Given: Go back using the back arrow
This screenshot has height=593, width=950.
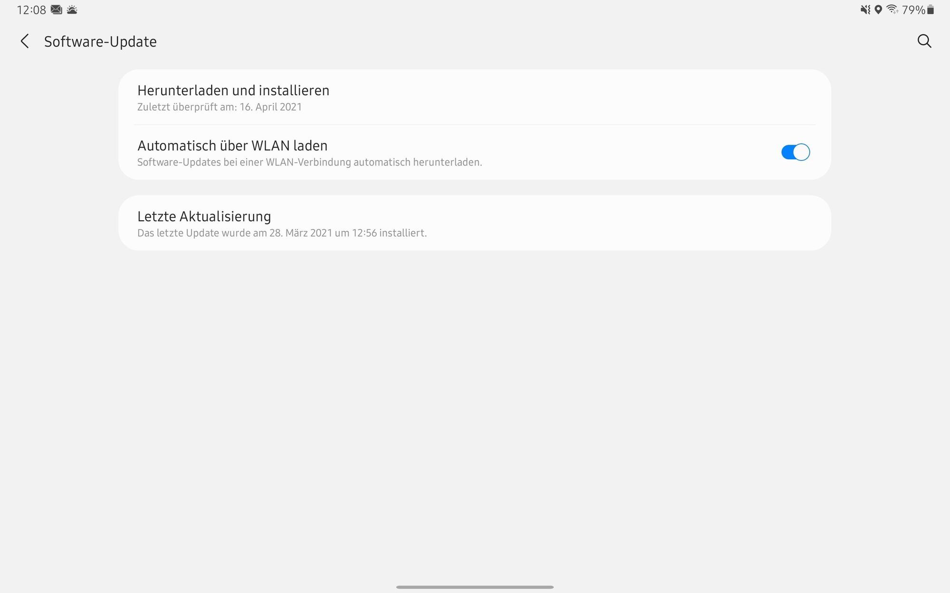Looking at the screenshot, I should pos(25,41).
